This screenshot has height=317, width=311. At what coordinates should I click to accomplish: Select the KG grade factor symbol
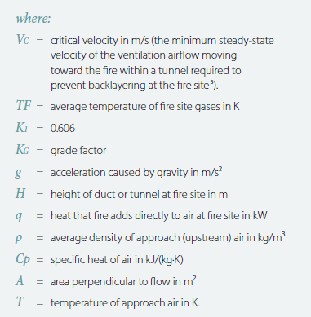click(x=22, y=149)
